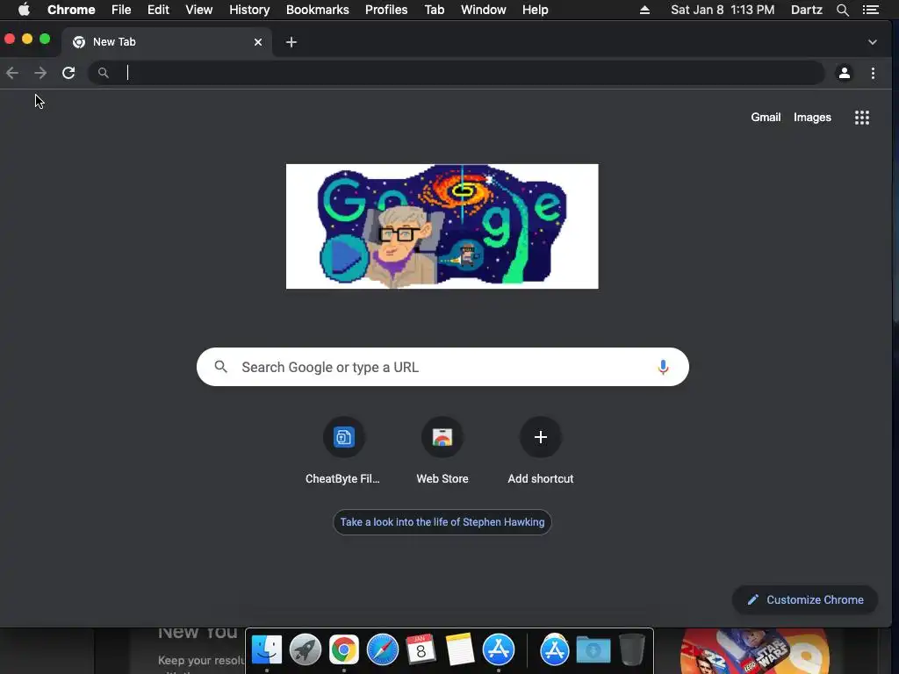Open Notes from the Dock
Viewport: 899px width, 674px height.
(x=459, y=649)
